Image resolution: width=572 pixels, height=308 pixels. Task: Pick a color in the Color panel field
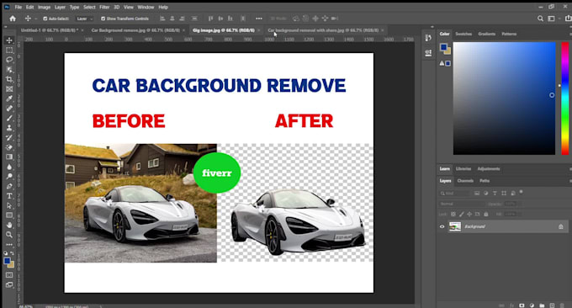pos(504,98)
